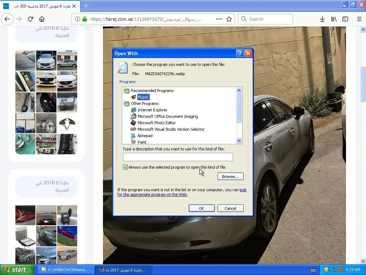The height and width of the screenshot is (275, 366).
Task: Click the orange magnifier tray icon
Action: click(x=340, y=270)
